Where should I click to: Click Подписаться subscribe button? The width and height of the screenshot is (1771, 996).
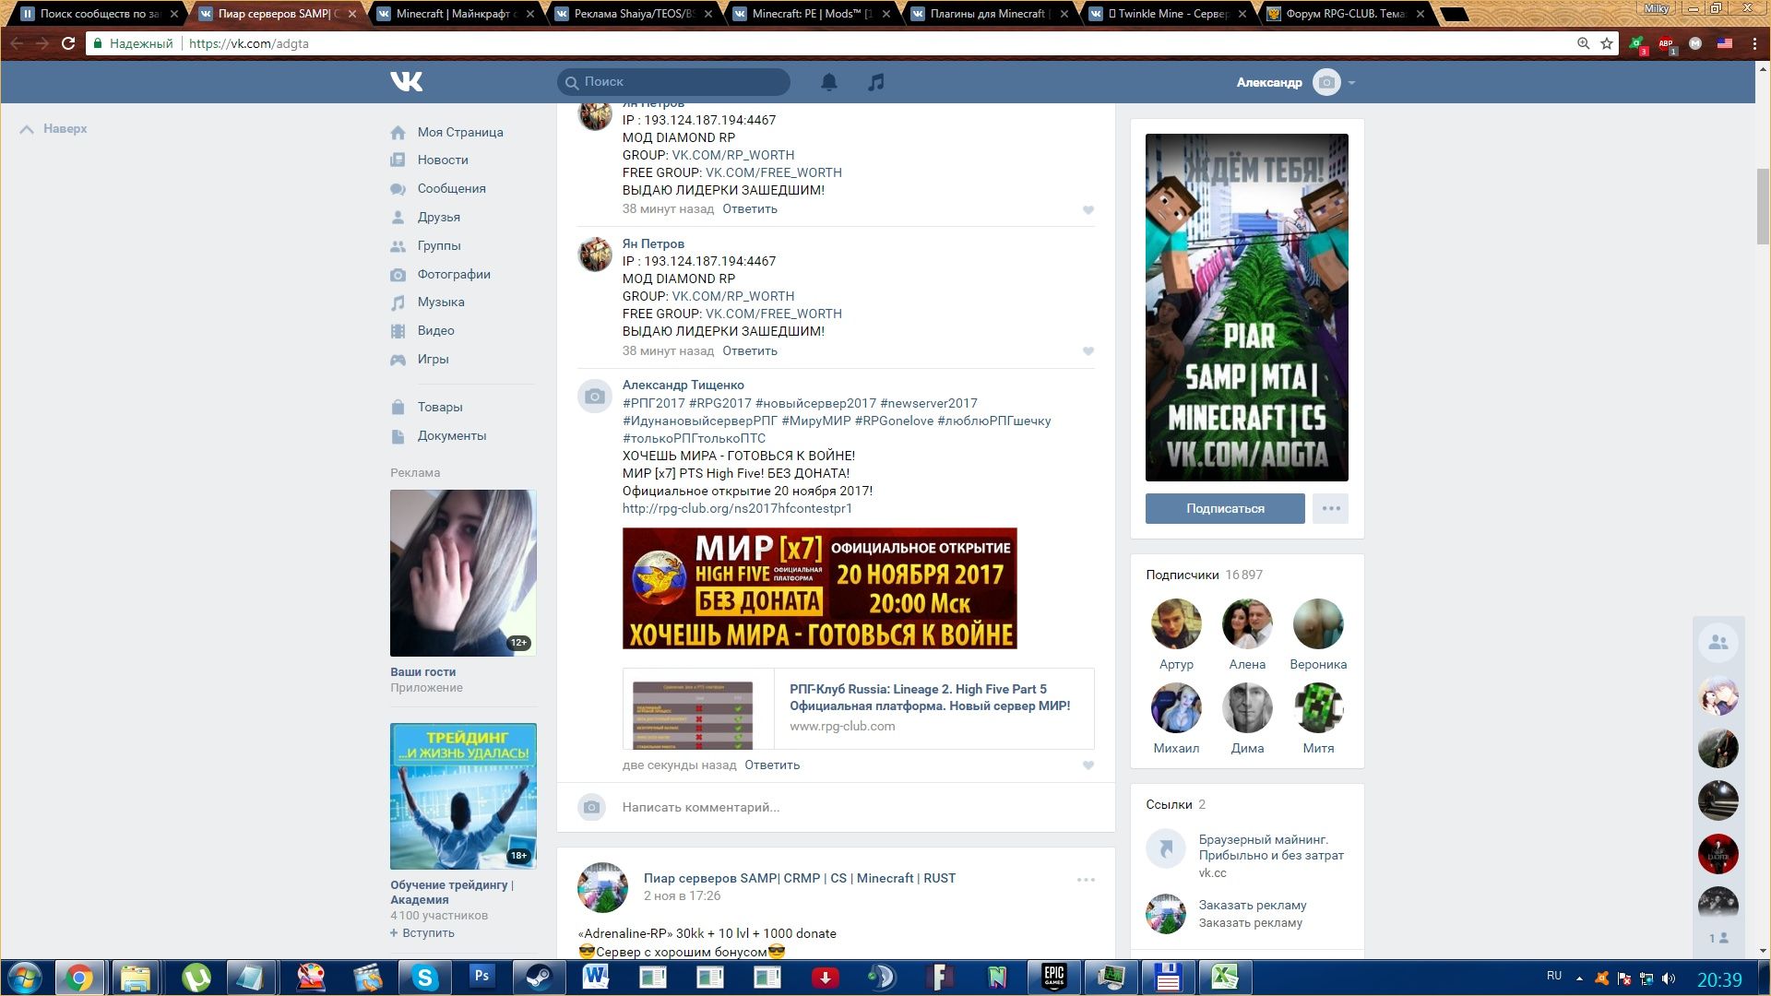point(1225,508)
